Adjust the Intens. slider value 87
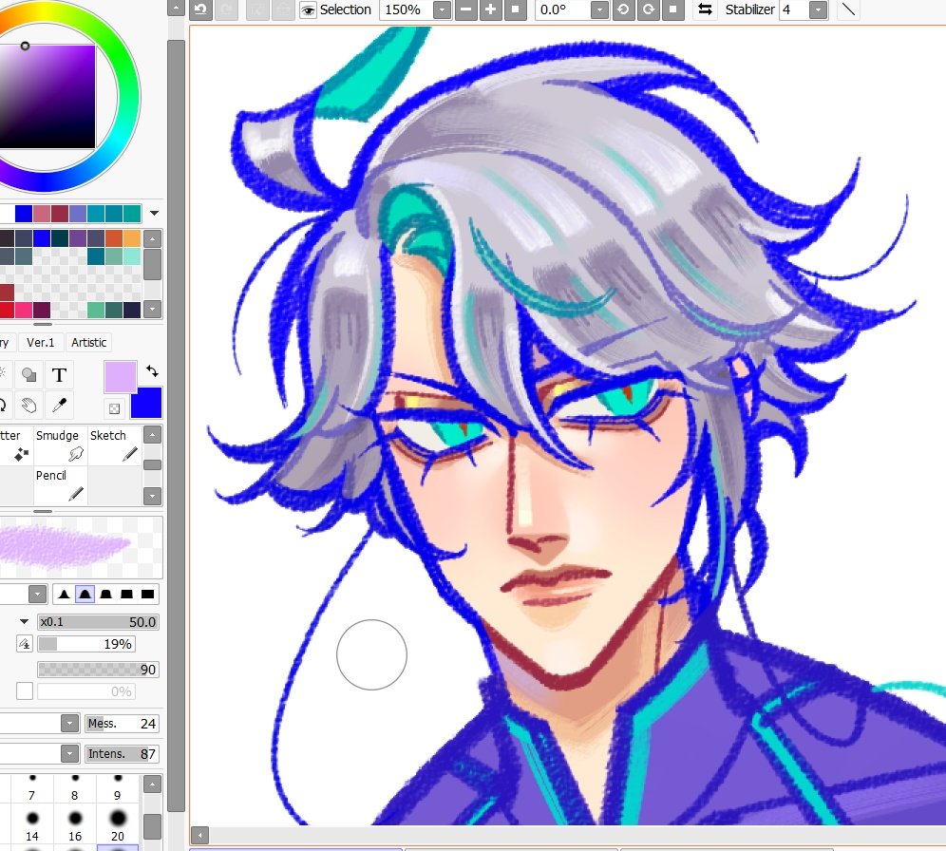The width and height of the screenshot is (946, 851). (x=122, y=753)
